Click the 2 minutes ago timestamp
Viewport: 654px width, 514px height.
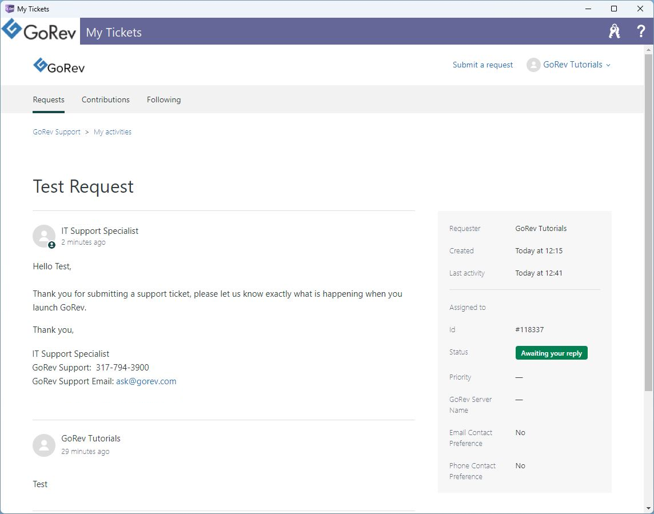(83, 242)
